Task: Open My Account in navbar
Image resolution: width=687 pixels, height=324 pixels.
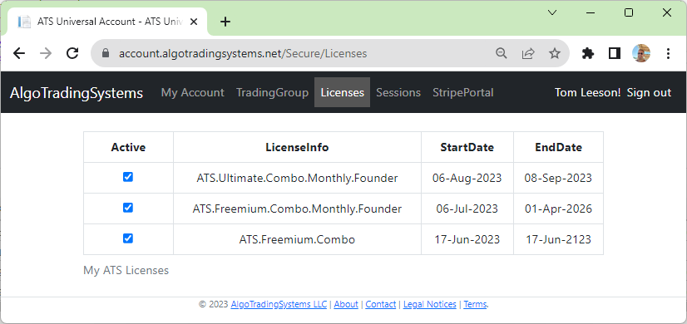Action: (192, 92)
